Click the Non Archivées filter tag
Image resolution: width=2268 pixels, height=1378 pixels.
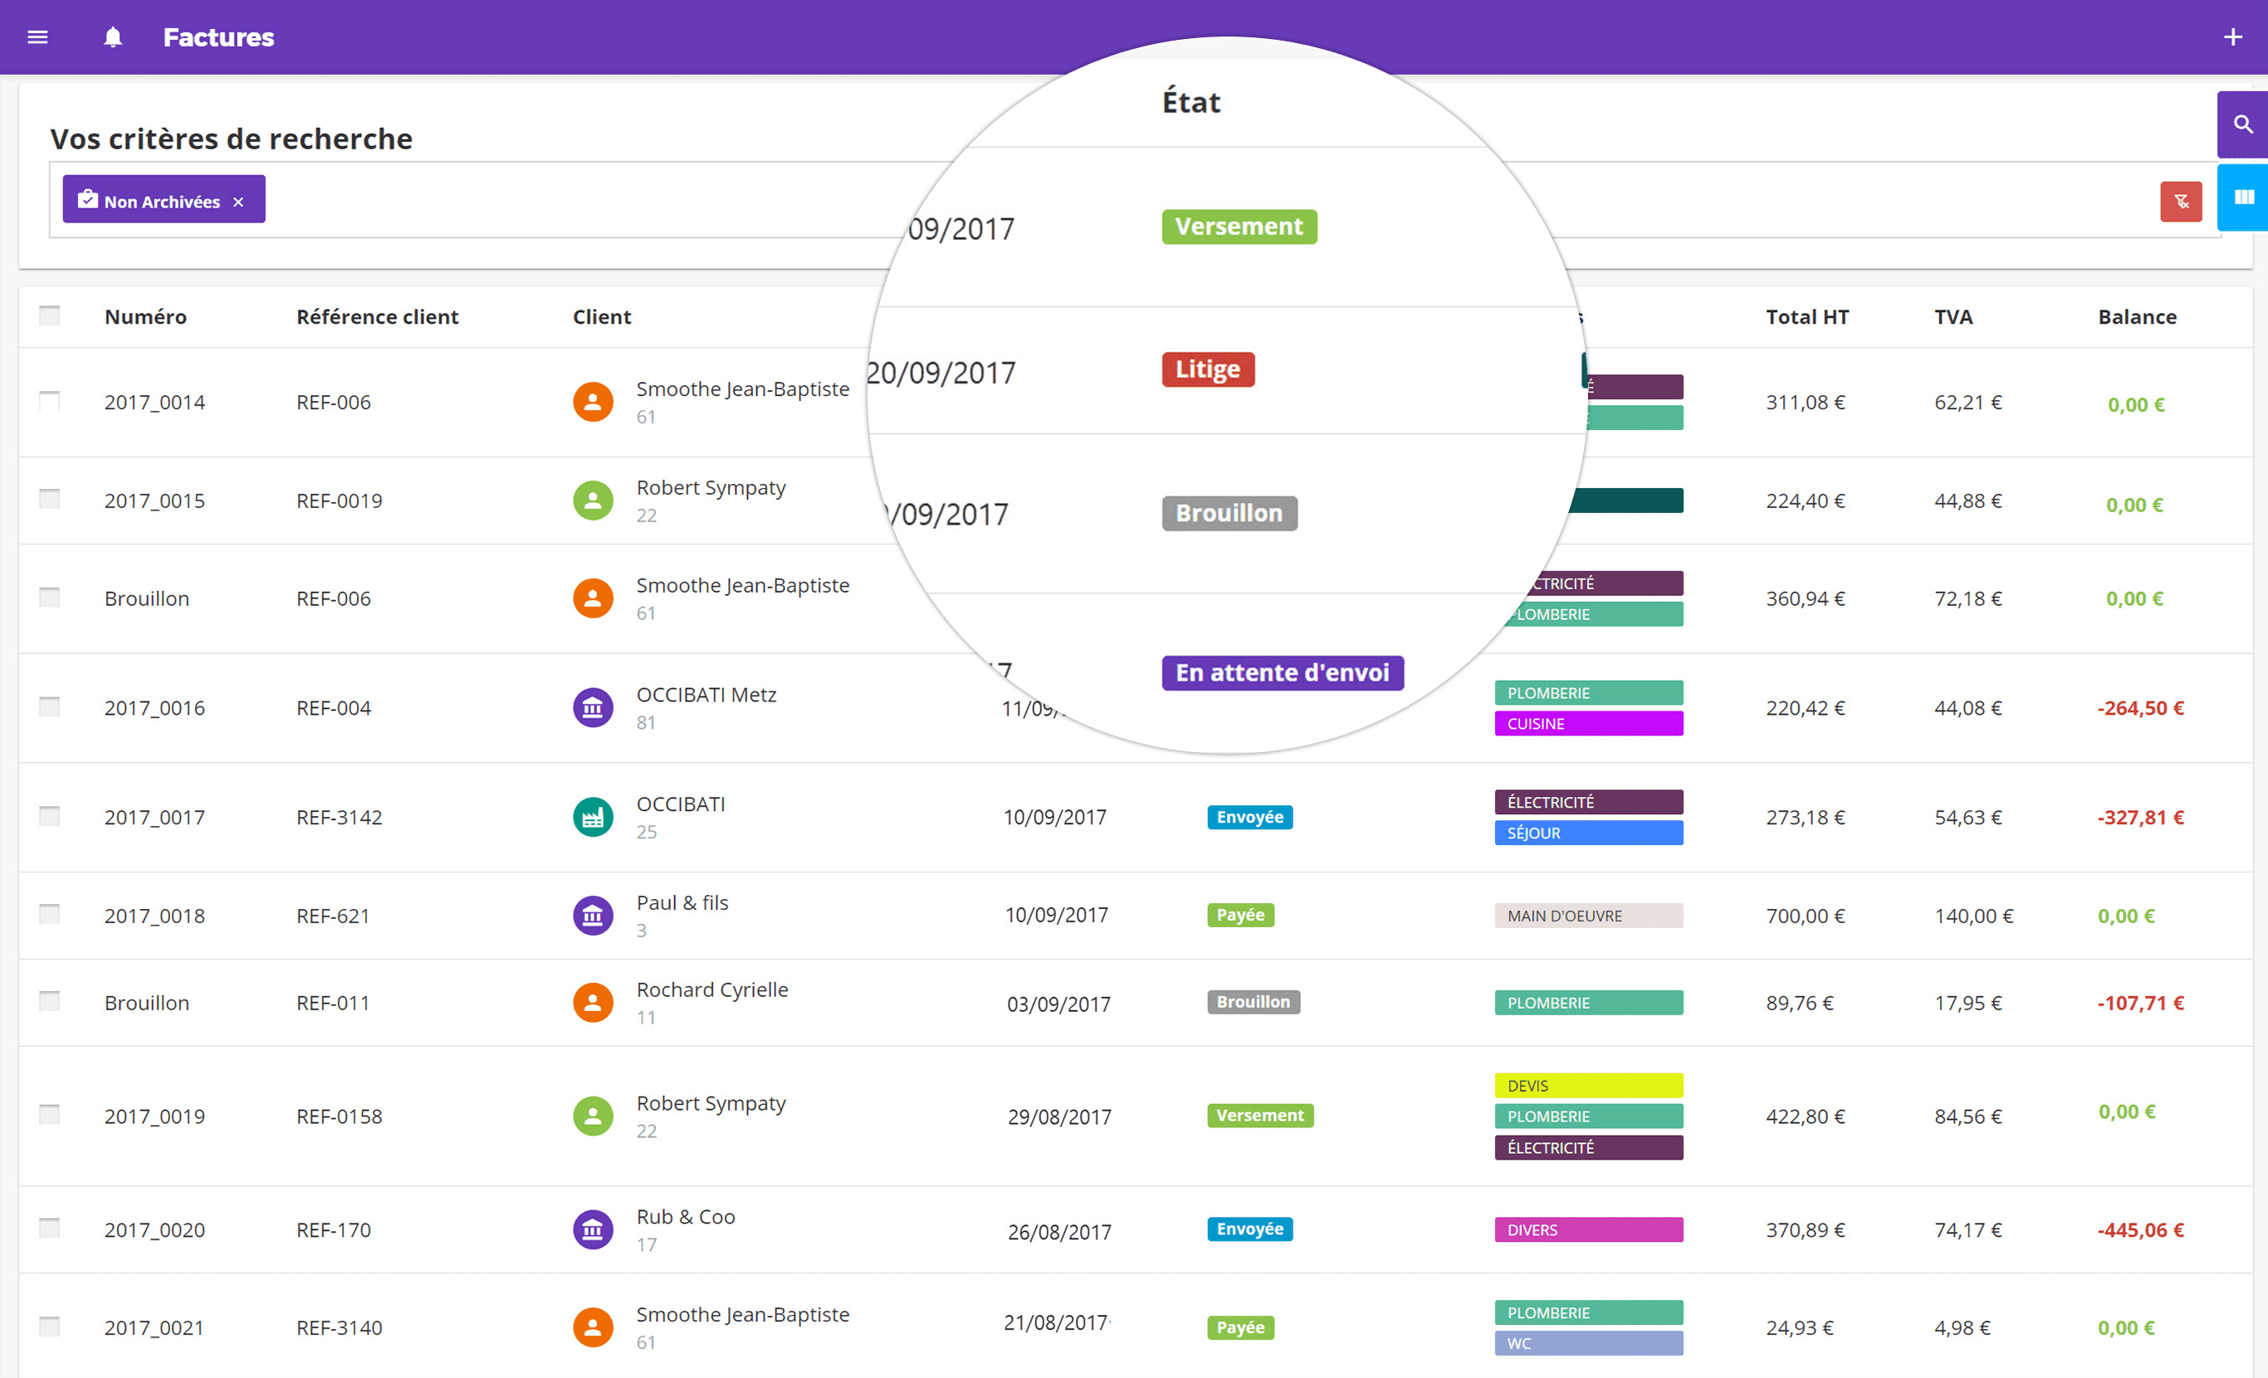tap(164, 199)
